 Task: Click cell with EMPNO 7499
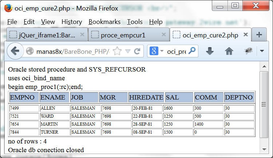click(24, 108)
